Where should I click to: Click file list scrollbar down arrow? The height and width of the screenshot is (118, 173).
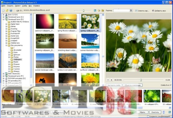tap(103, 85)
